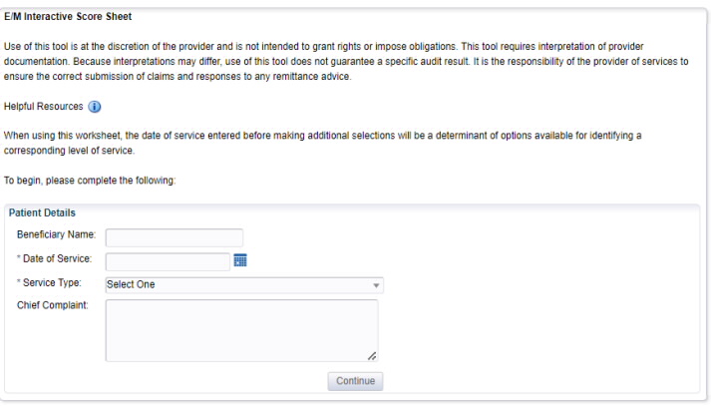Select the 'Patient Details' section heading
711x406 pixels.
(42, 212)
